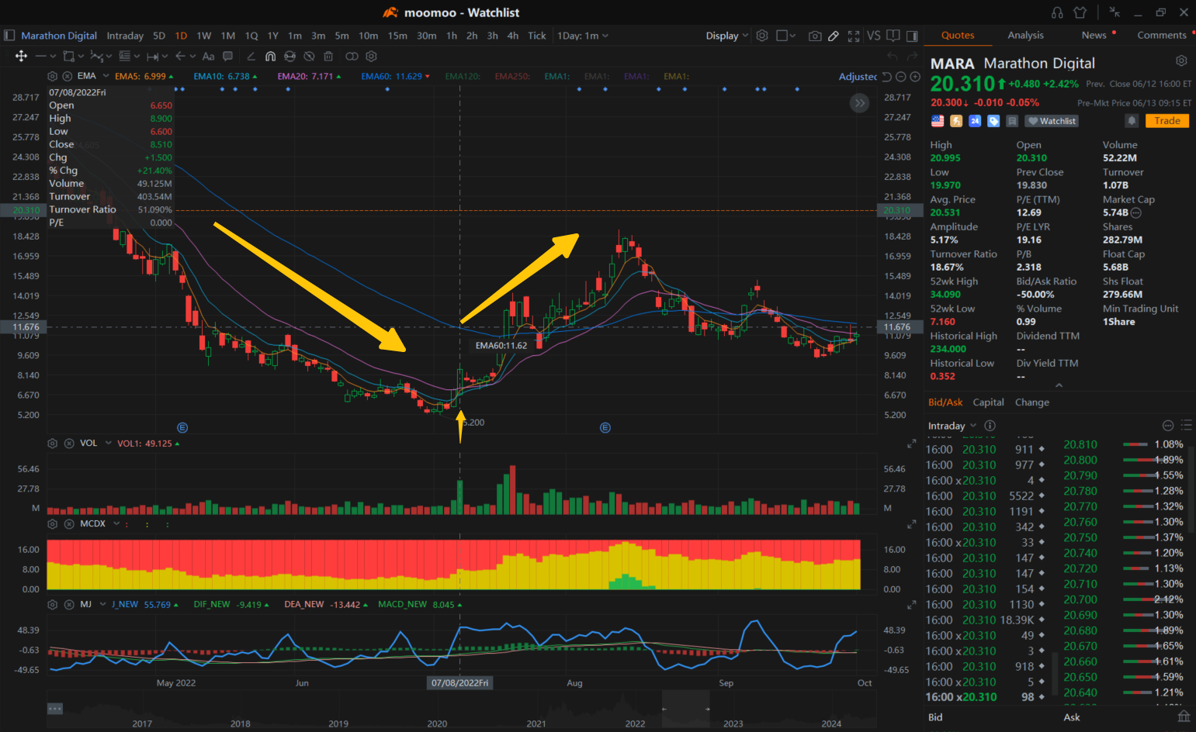Toggle EMA20 line visibility
Screen dimensions: 1196x732
(309, 76)
